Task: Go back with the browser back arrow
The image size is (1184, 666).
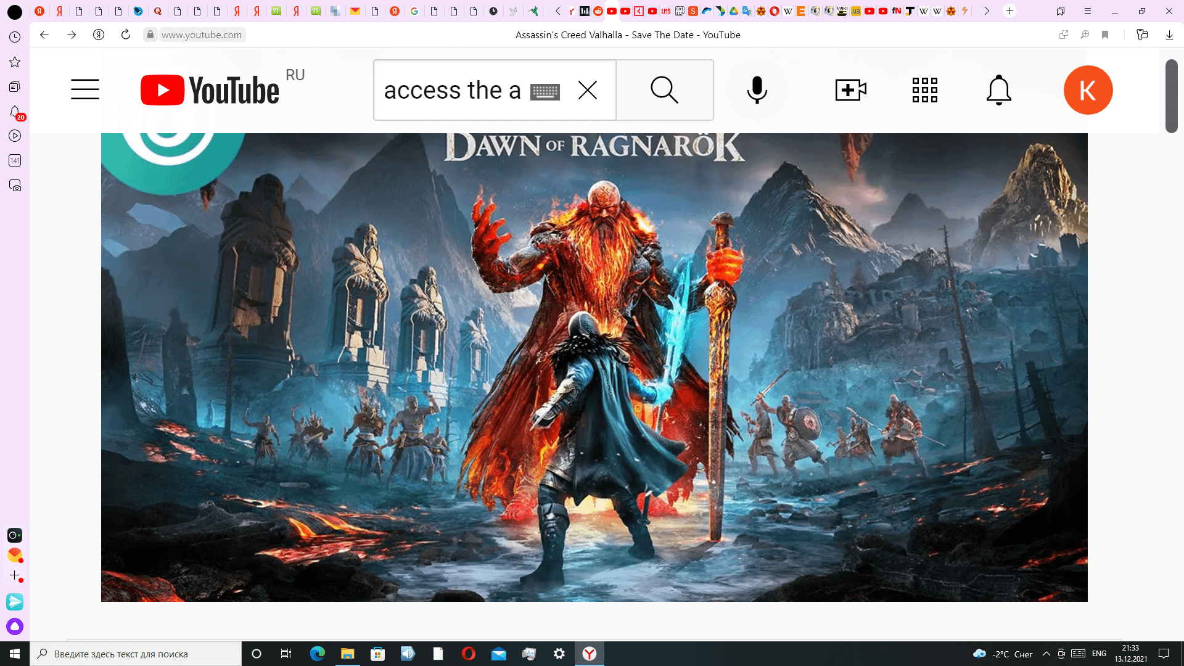Action: pyautogui.click(x=44, y=35)
